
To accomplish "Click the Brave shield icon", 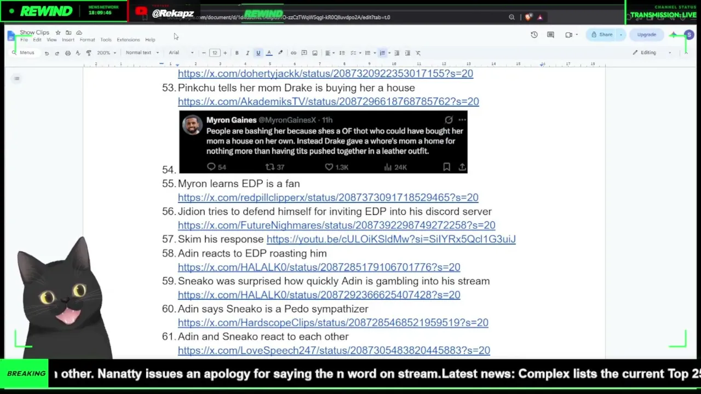I will click(528, 17).
